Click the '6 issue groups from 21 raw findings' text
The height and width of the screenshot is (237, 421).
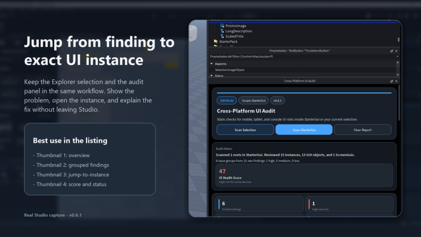[x=258, y=161]
